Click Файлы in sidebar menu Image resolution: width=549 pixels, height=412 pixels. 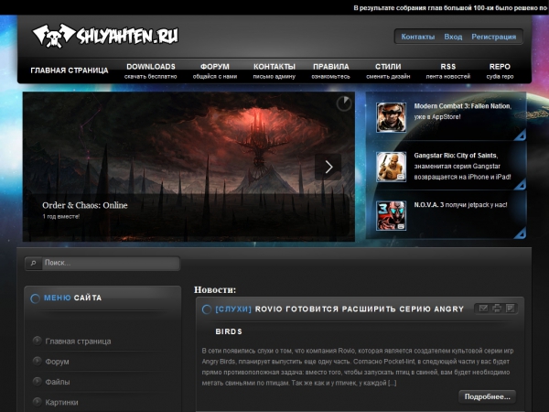coord(58,382)
